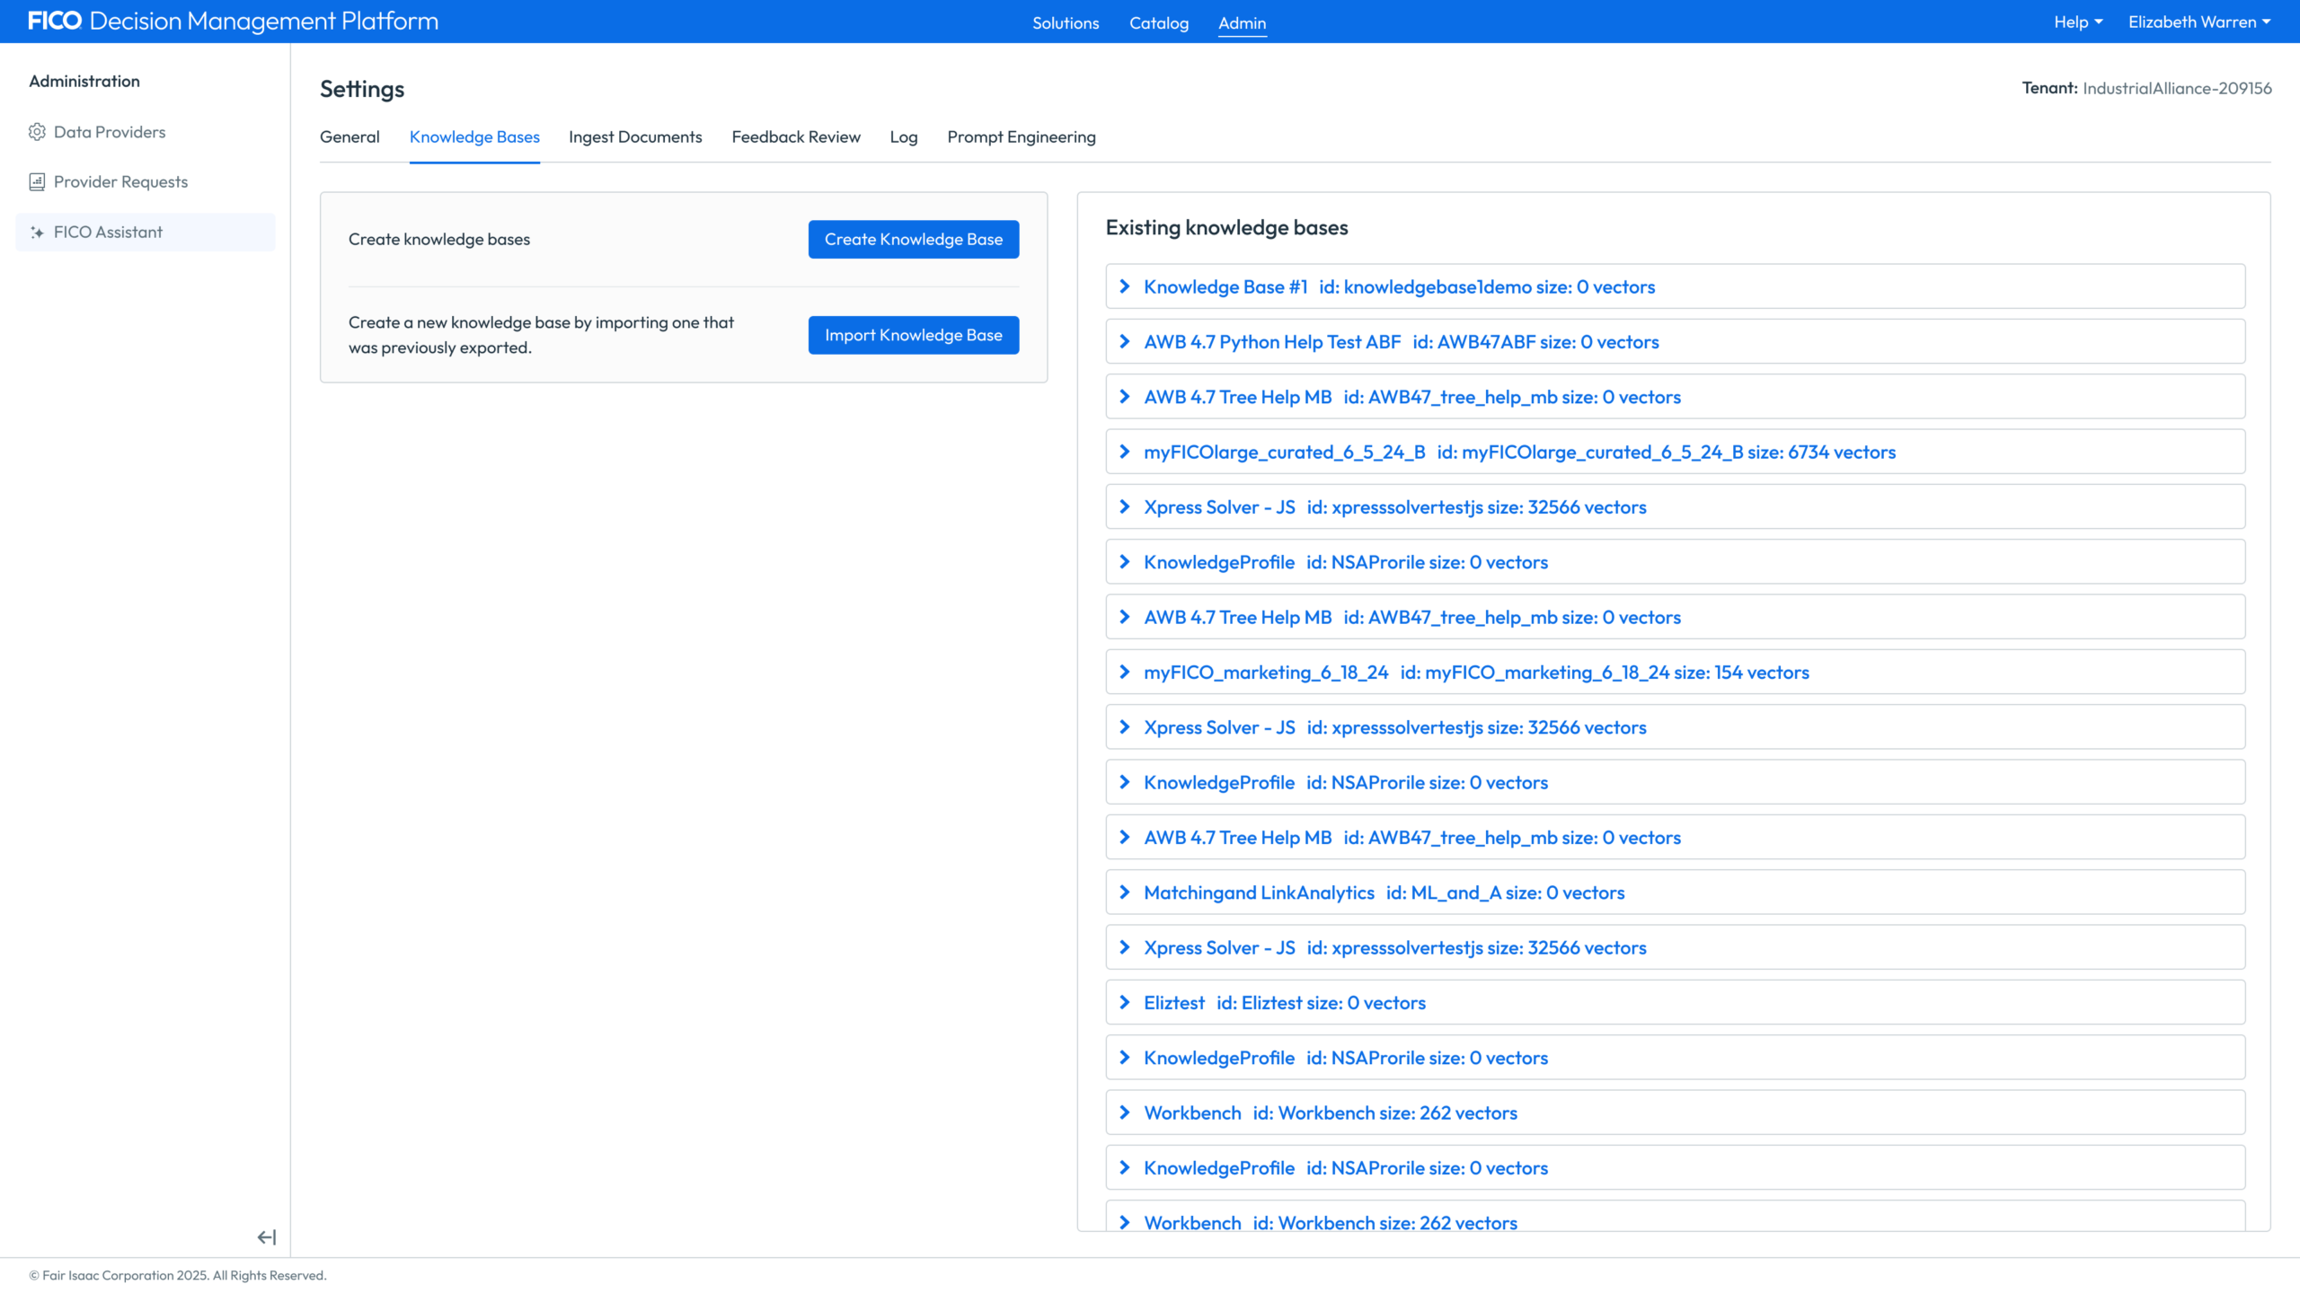This screenshot has height=1293, width=2300.
Task: Select the Knowledge Bases tab
Action: pos(474,136)
